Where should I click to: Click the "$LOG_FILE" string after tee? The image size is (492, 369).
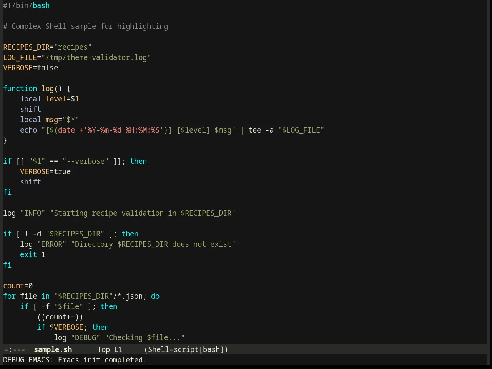[301, 130]
